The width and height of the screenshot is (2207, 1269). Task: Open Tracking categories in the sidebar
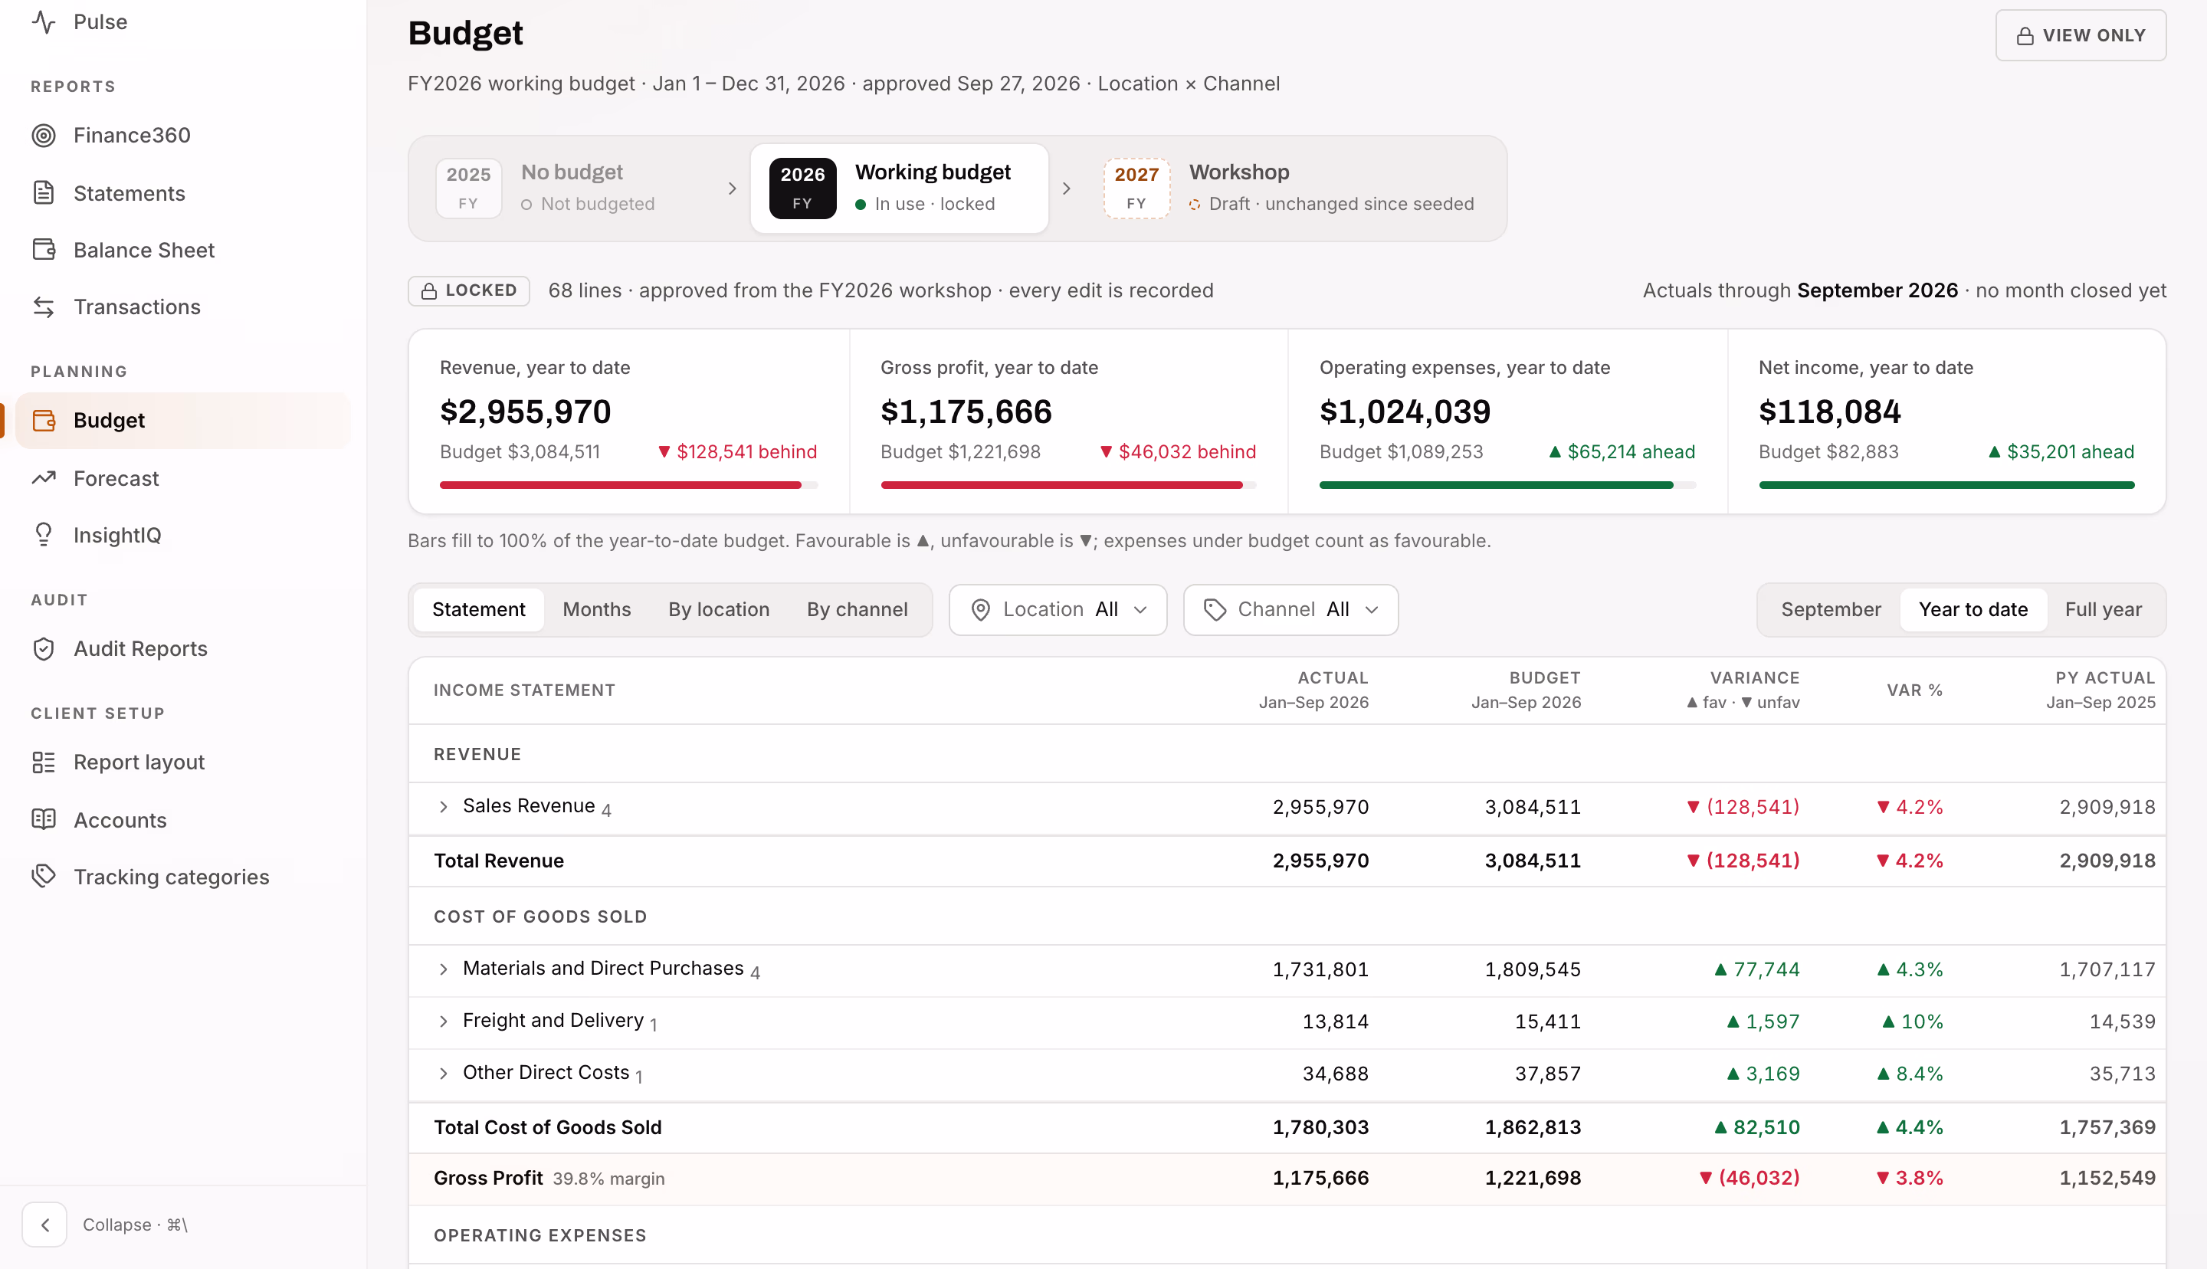point(183,876)
